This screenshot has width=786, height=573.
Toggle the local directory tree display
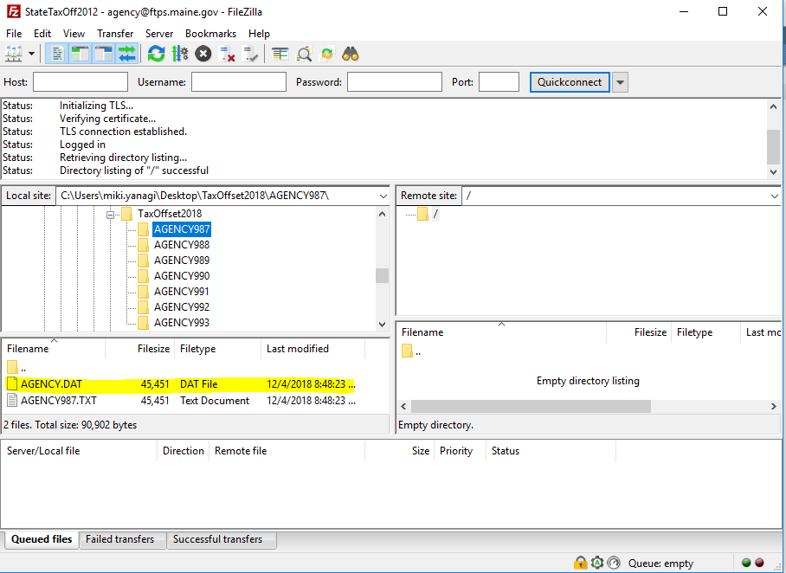click(81, 54)
